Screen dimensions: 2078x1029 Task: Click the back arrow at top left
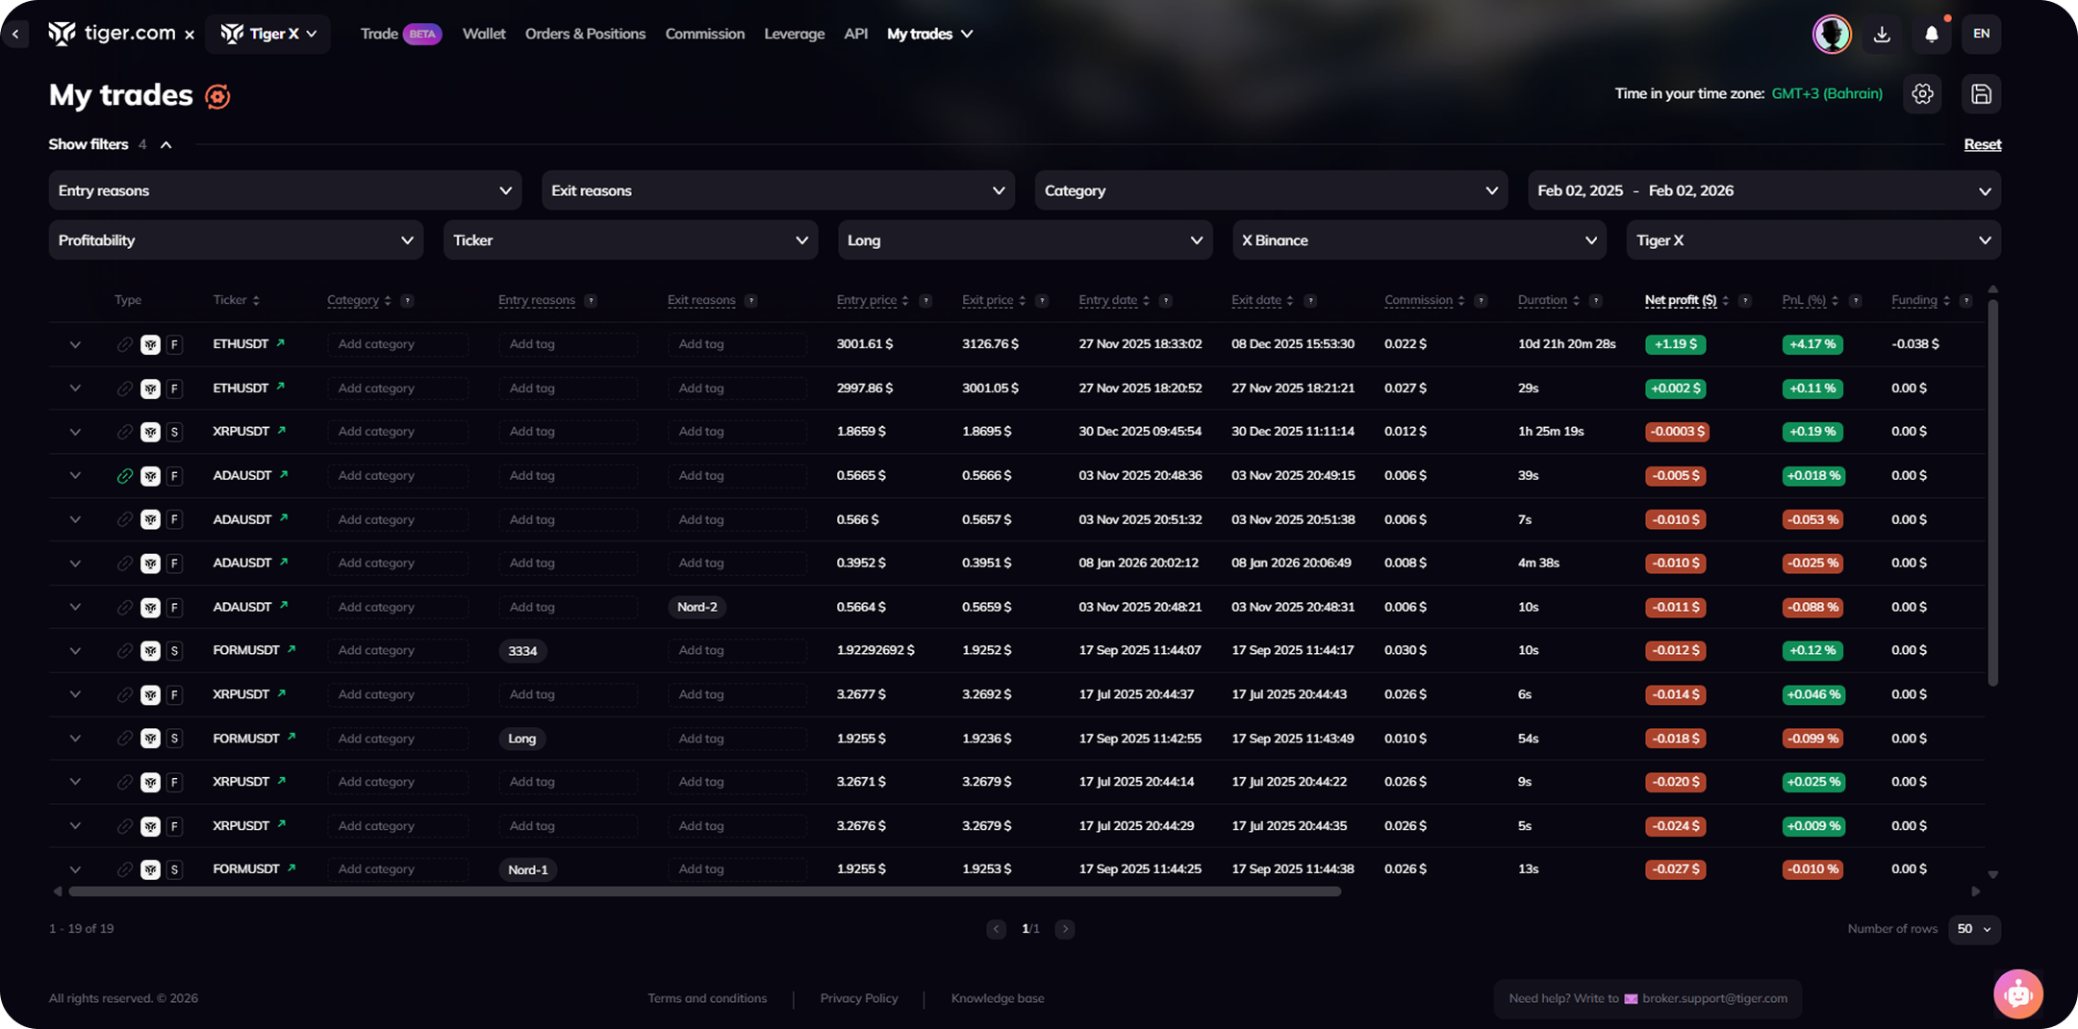pyautogui.click(x=15, y=34)
